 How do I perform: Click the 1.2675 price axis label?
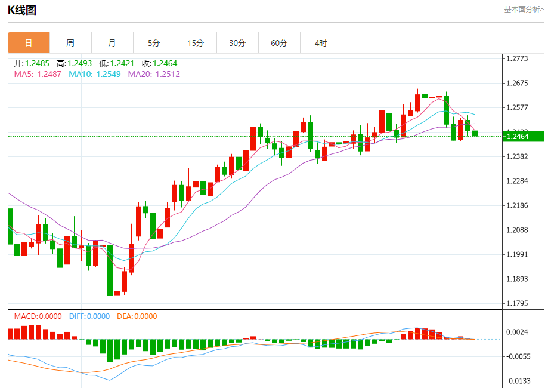[517, 83]
